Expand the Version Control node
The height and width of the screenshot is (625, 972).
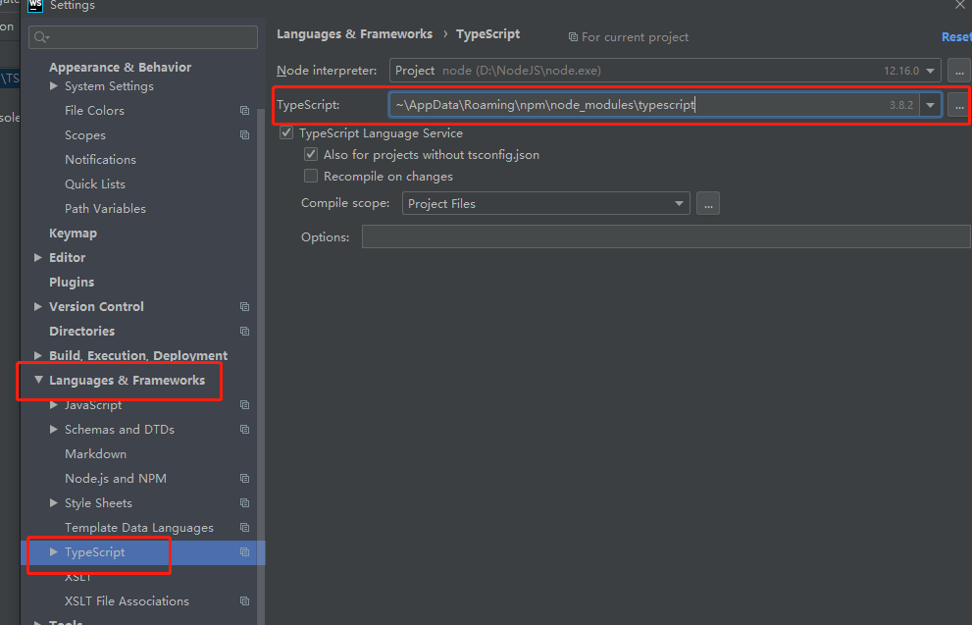coord(38,306)
